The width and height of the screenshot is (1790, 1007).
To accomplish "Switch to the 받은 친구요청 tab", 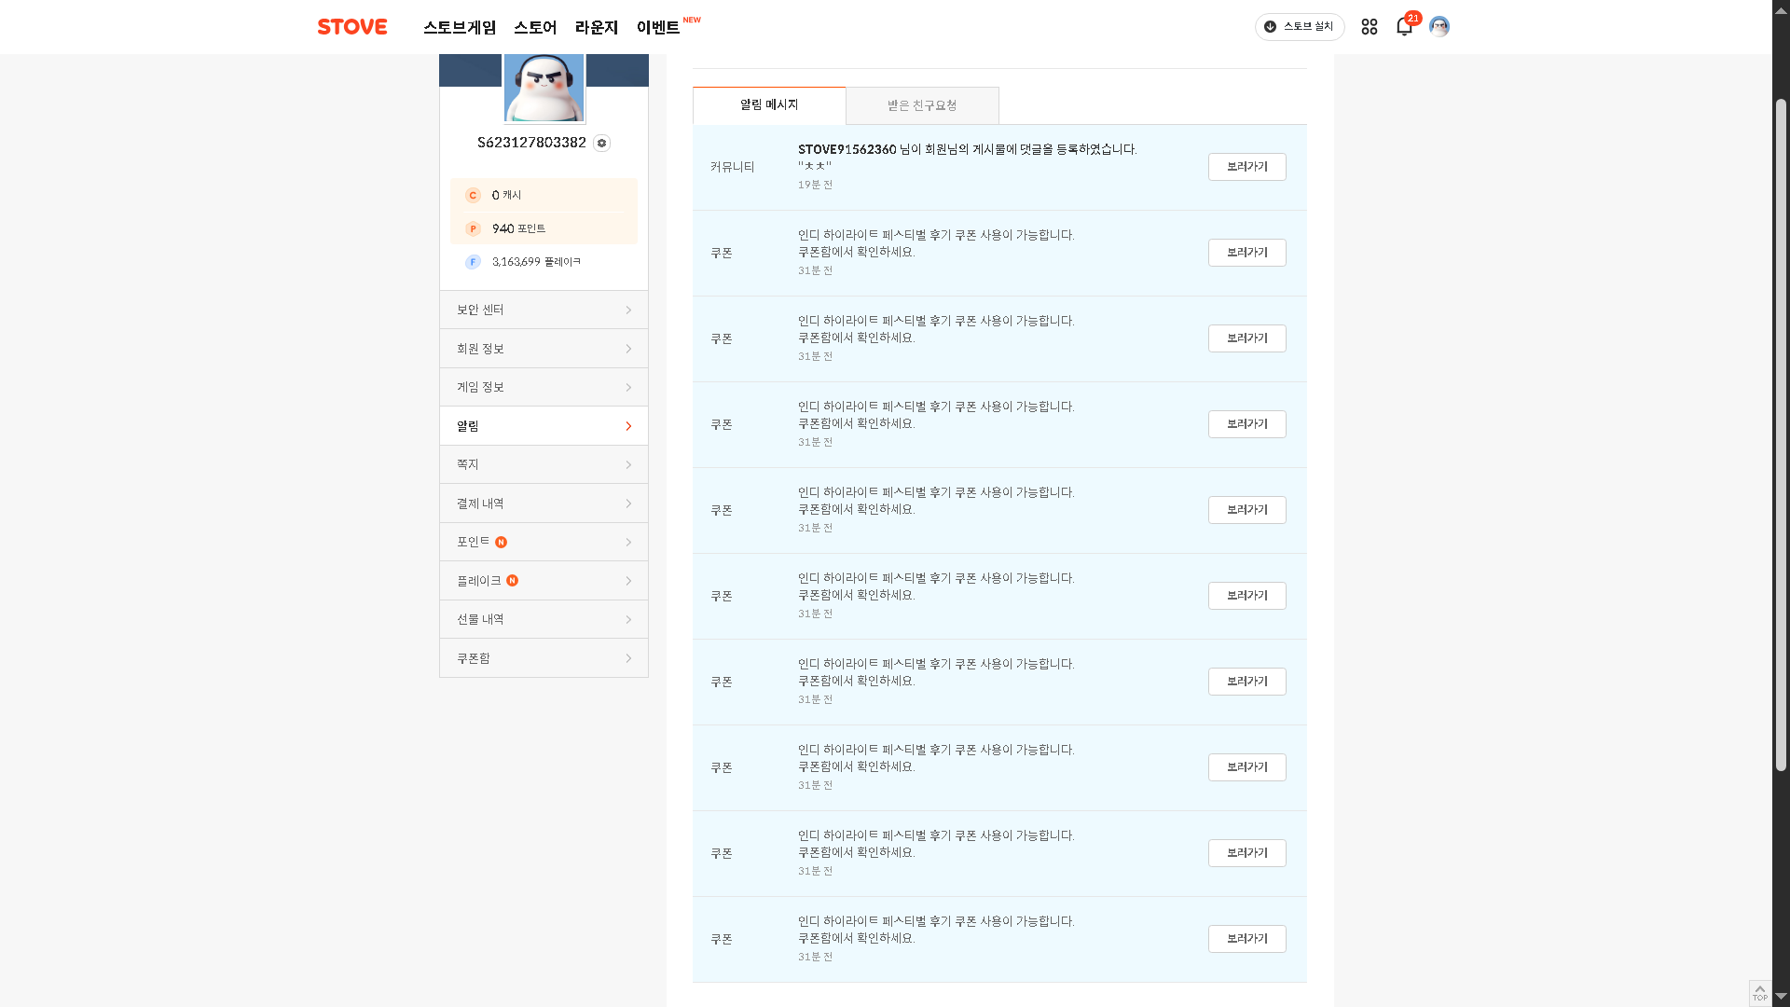I will point(922,105).
